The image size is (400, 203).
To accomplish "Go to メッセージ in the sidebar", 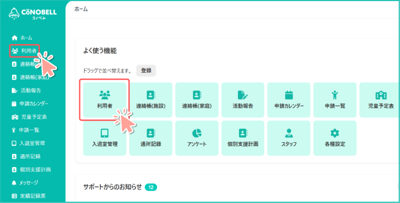I will tap(28, 182).
